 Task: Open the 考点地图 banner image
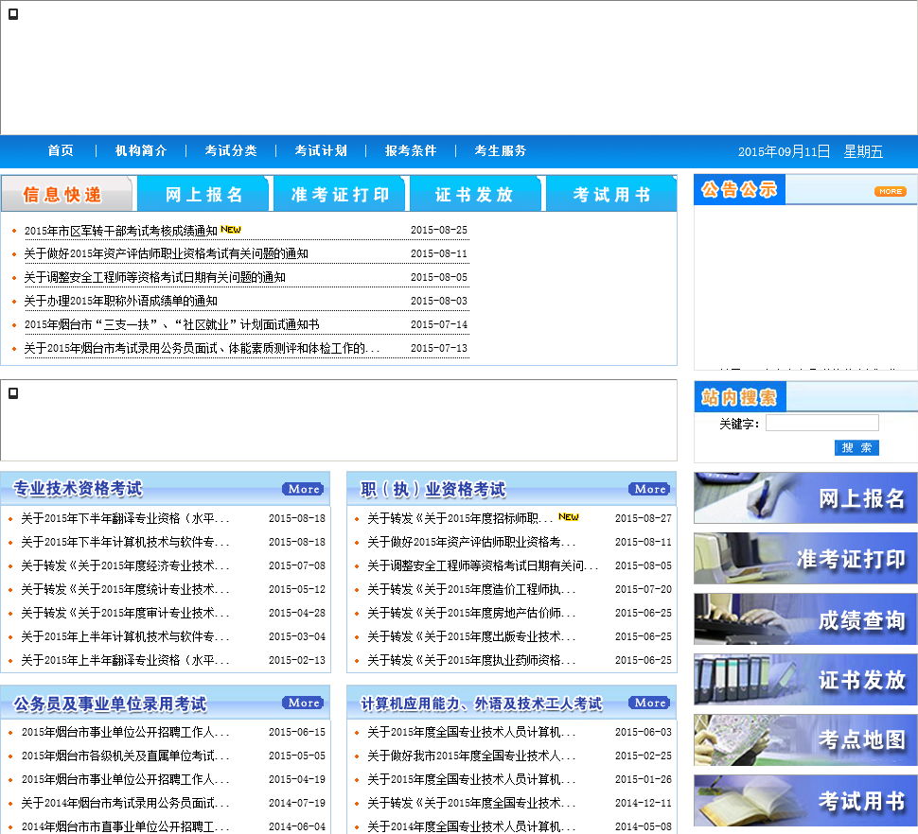coord(805,739)
